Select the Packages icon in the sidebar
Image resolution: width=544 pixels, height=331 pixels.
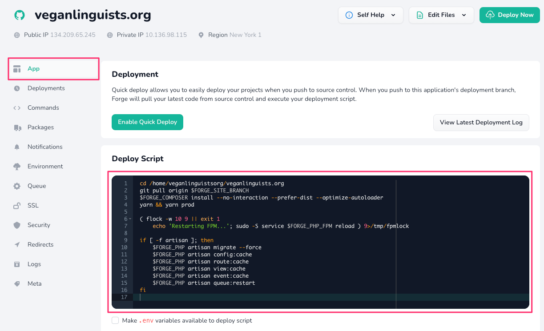(x=17, y=127)
